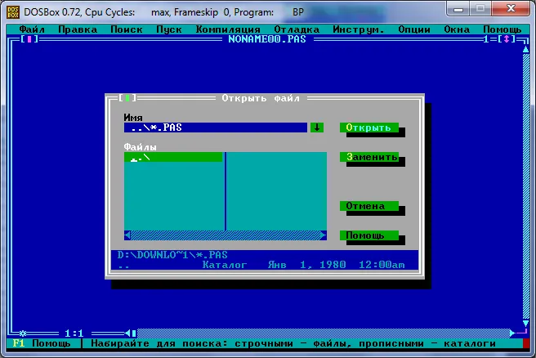536x358 pixels.
Task: Click the file list left scroll arrow
Action: (127, 235)
